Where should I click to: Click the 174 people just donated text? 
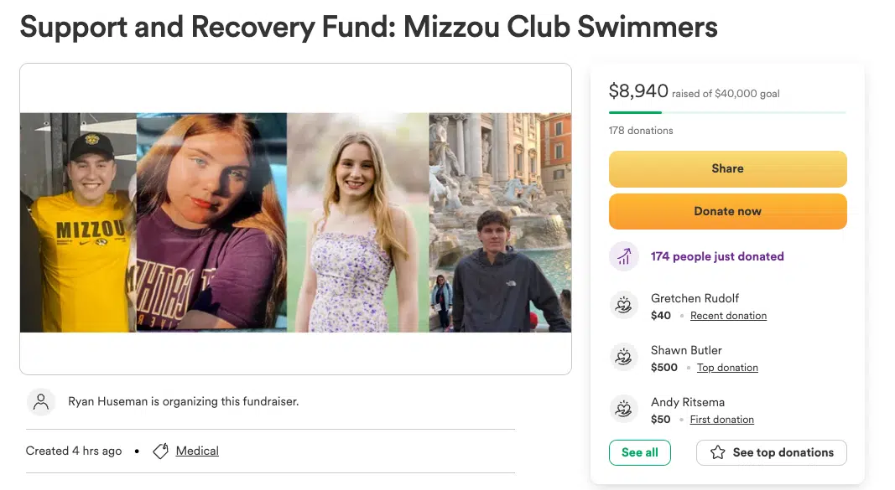pyautogui.click(x=717, y=256)
